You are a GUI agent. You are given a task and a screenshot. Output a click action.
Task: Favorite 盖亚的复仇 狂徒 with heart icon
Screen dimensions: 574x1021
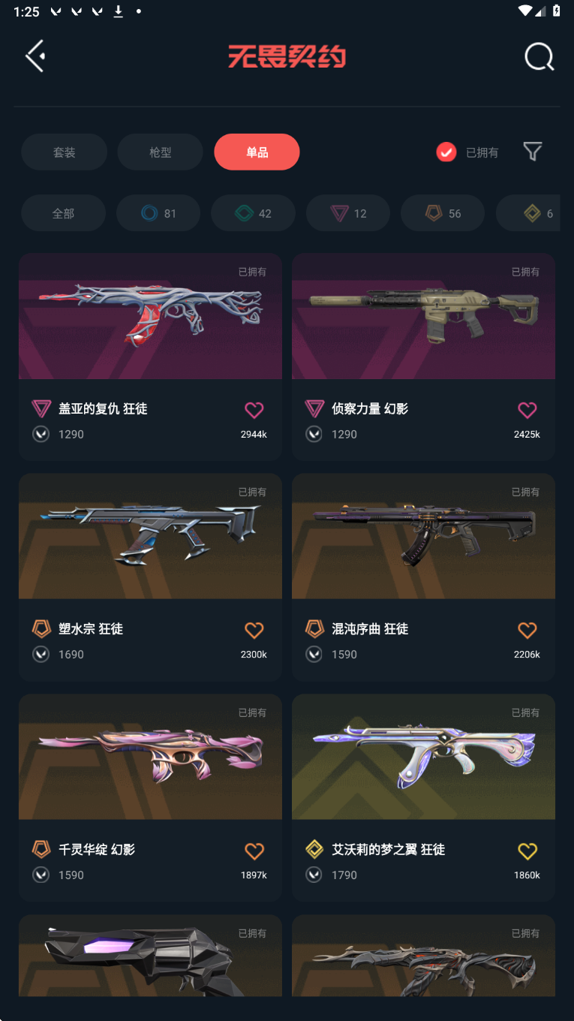tap(254, 409)
